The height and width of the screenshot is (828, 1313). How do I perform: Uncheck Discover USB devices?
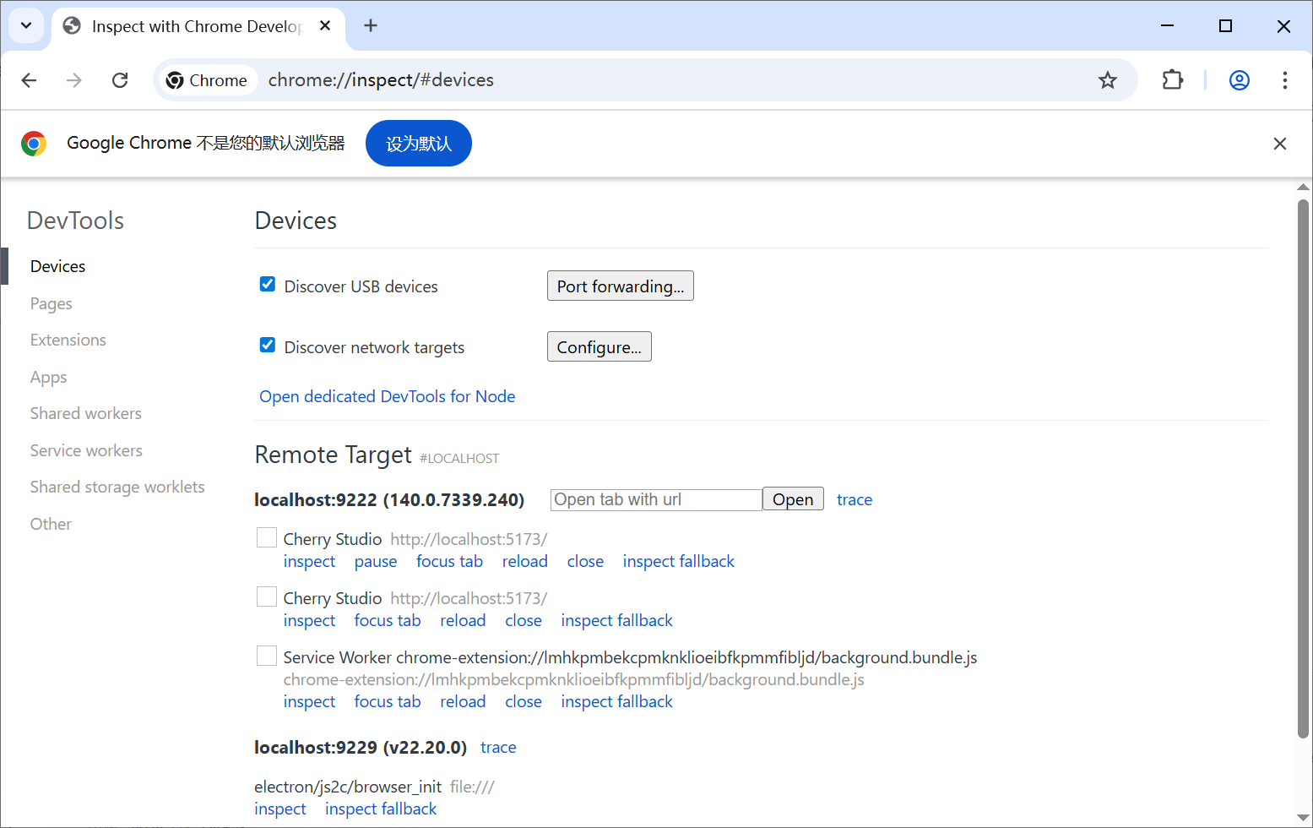(x=268, y=285)
